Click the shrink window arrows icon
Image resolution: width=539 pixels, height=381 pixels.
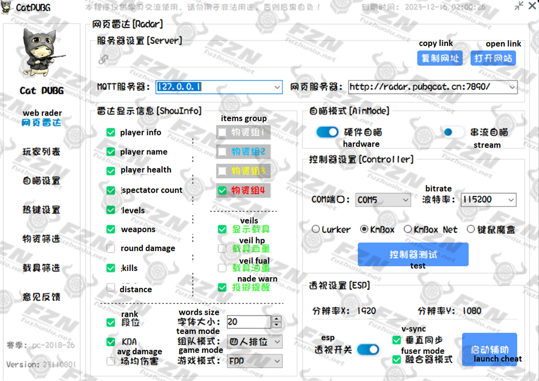518,6
